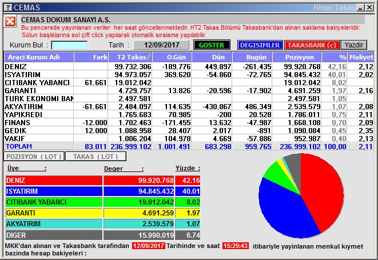Click Fark value -61.661 for AKYATIRIM
This screenshot has height=260, width=378.
[94, 106]
